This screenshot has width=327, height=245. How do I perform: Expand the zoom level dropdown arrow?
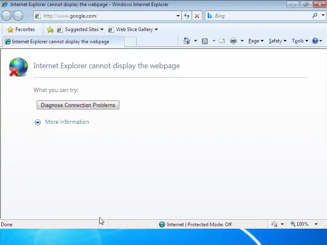click(x=316, y=224)
